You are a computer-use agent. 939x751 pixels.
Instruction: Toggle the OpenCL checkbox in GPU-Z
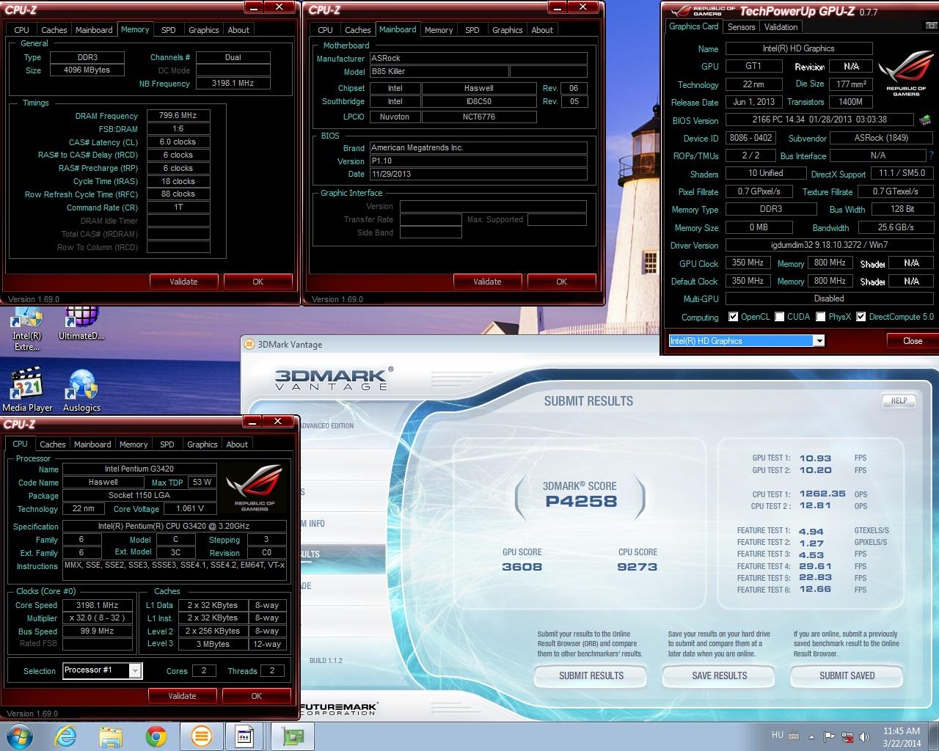pyautogui.click(x=734, y=317)
